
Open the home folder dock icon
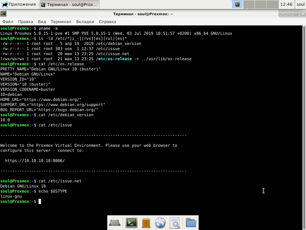click(x=191, y=223)
